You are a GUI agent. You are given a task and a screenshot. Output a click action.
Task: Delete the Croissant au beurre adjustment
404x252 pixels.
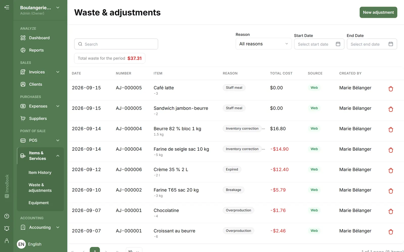coord(391,232)
